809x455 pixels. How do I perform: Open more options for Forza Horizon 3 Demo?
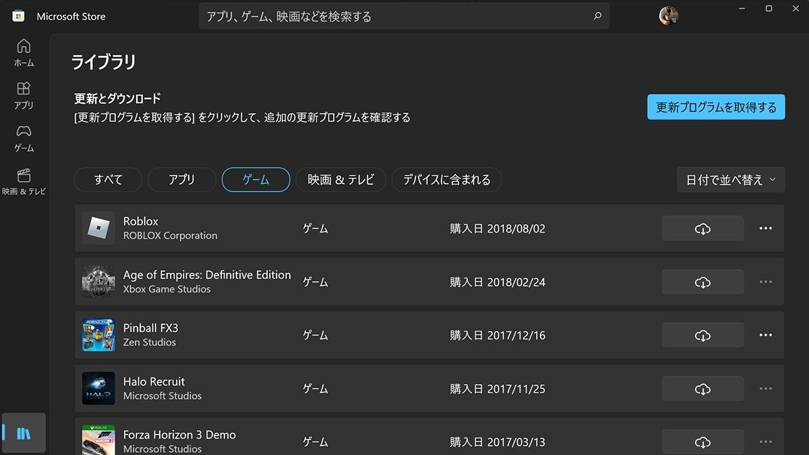point(765,442)
